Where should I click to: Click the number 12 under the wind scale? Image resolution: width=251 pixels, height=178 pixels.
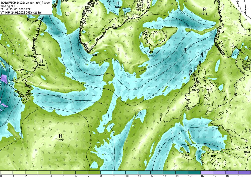coord(152,176)
